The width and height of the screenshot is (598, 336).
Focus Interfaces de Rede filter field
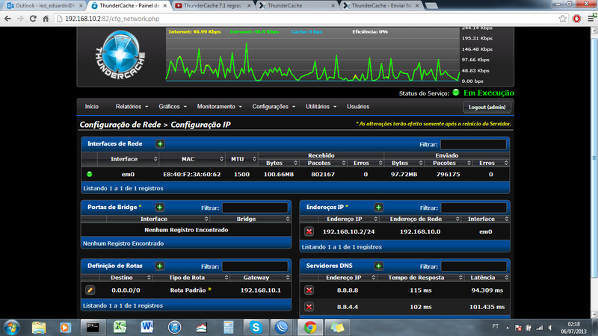pyautogui.click(x=473, y=144)
